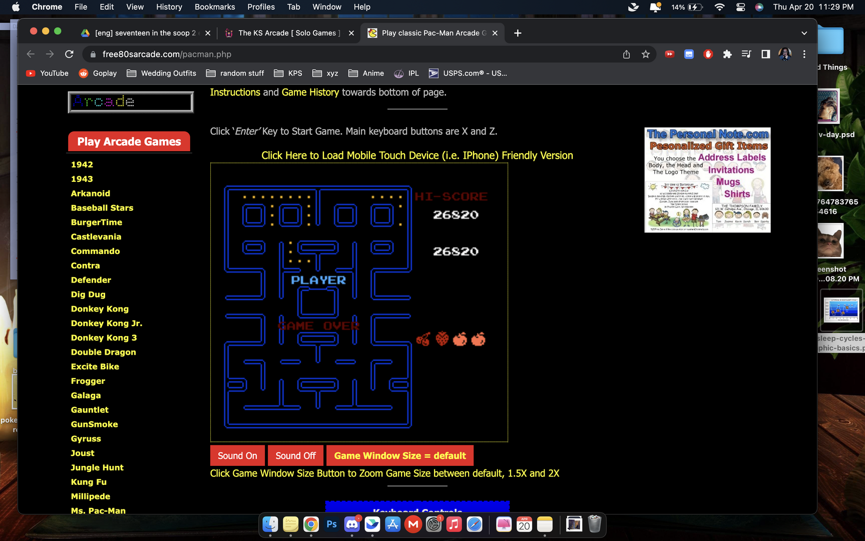This screenshot has height=541, width=865.
Task: Turn game sound off
Action: click(295, 456)
